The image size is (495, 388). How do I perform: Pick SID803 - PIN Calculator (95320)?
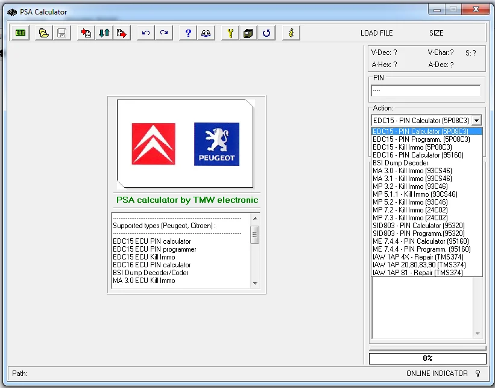tap(427, 226)
